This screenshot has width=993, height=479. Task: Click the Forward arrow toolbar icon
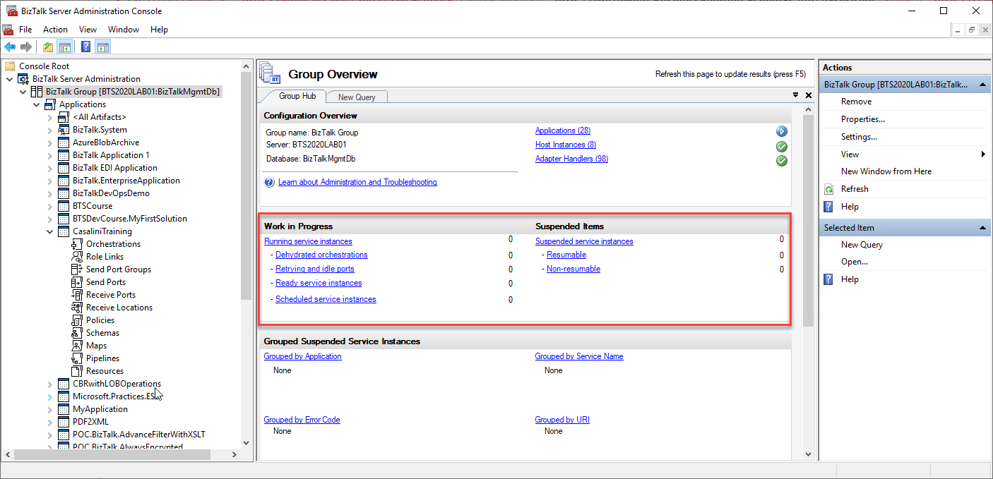26,47
